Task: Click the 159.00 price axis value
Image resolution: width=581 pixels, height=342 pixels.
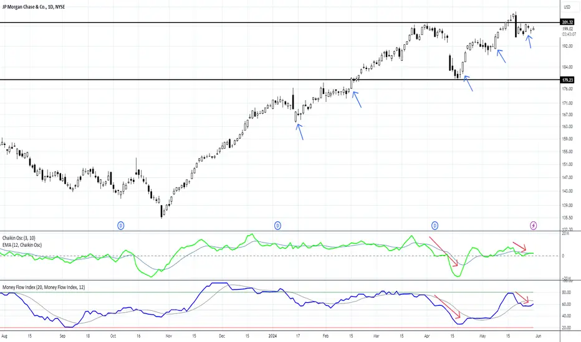Action: pyautogui.click(x=567, y=139)
